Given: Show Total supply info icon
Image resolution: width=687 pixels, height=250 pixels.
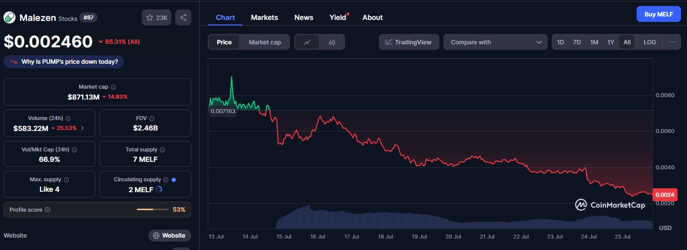Looking at the screenshot, I should [x=162, y=149].
